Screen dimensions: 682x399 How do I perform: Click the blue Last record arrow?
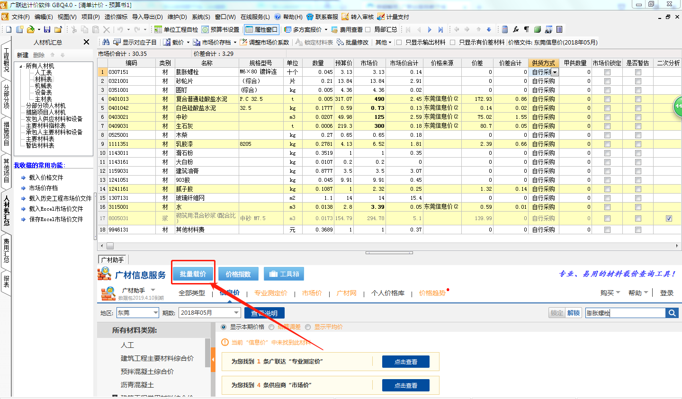440,29
